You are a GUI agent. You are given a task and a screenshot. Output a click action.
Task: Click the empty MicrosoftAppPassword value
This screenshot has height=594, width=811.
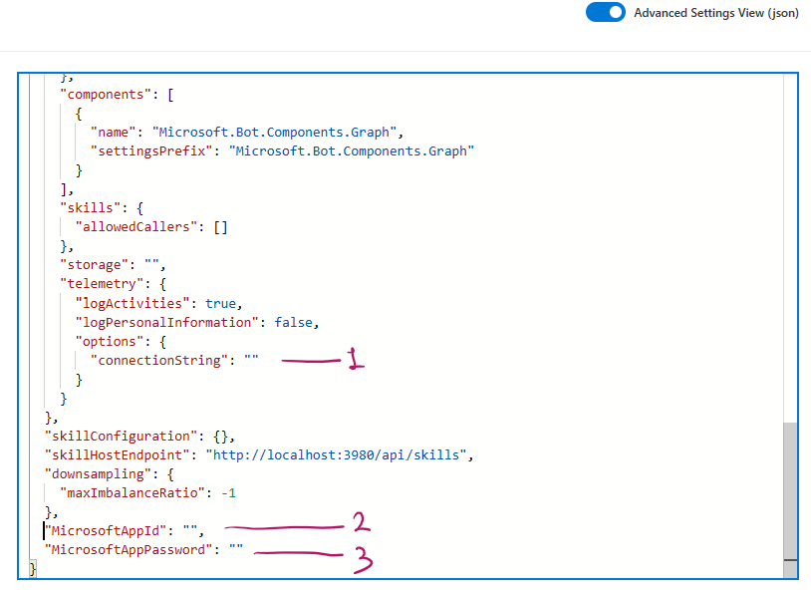click(235, 549)
